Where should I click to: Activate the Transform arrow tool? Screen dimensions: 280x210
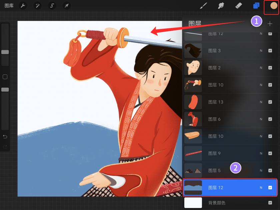pos(67,6)
